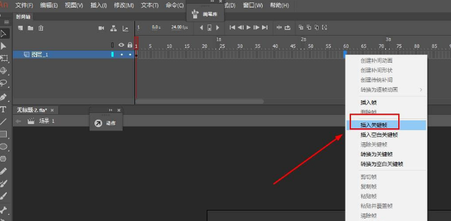Image resolution: width=451 pixels, height=221 pixels.
Task: Toggle visibility dot of 图层_1
Action: point(121,55)
